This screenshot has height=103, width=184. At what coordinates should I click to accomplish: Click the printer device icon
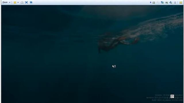pyautogui.click(x=166, y=3)
